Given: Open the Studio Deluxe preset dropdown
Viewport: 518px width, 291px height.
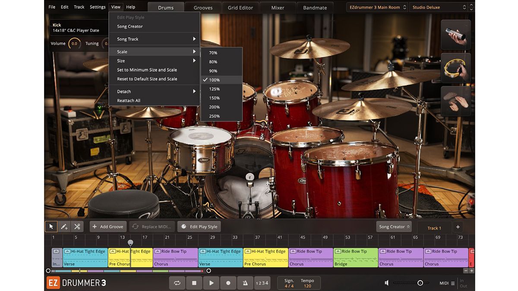Looking at the screenshot, I should [x=439, y=7].
